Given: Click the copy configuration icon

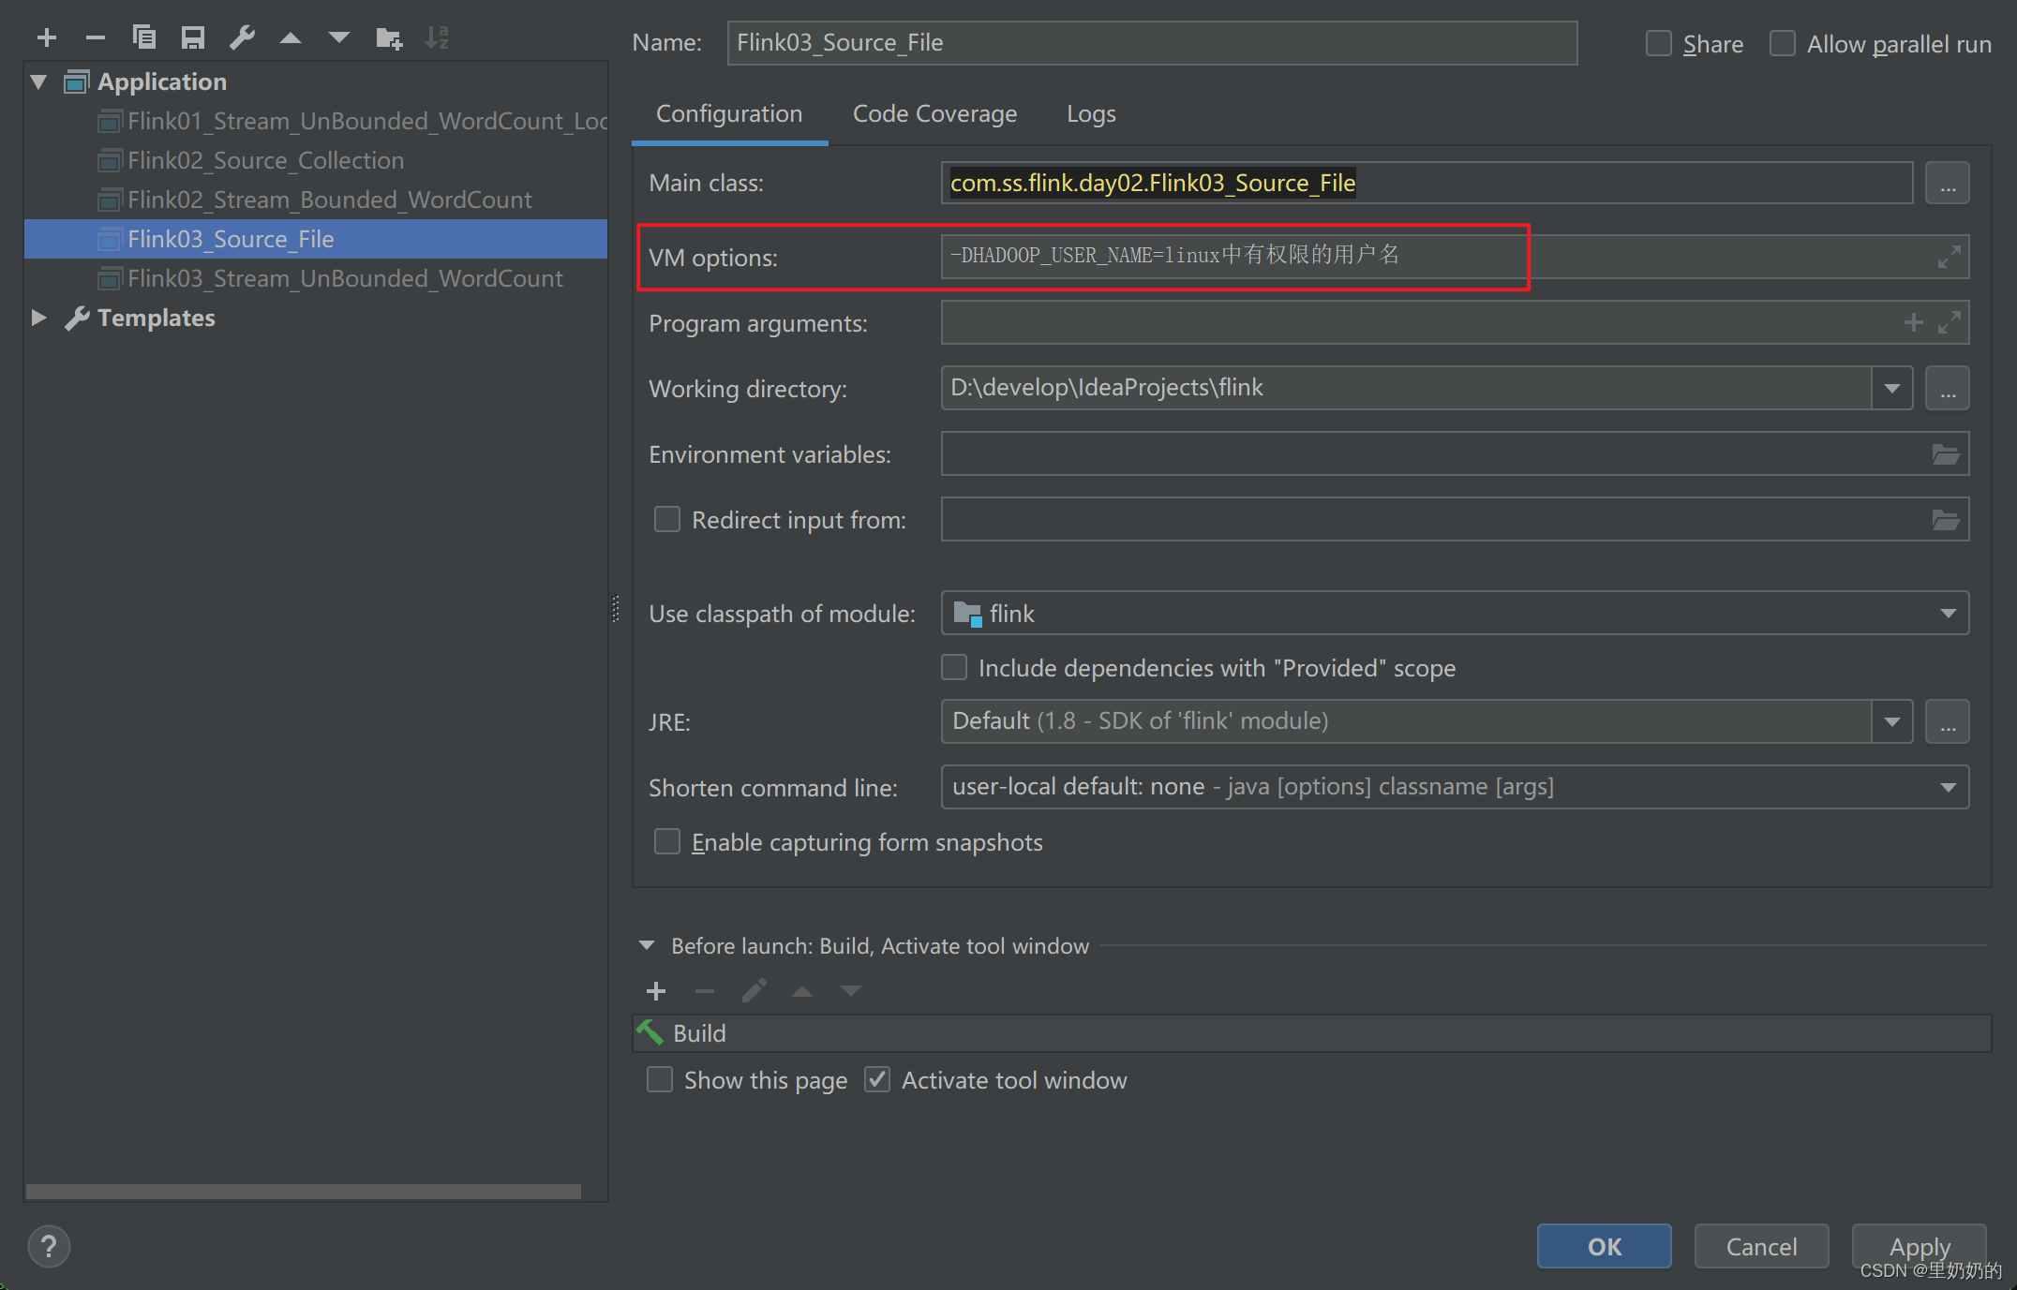Looking at the screenshot, I should 144,37.
